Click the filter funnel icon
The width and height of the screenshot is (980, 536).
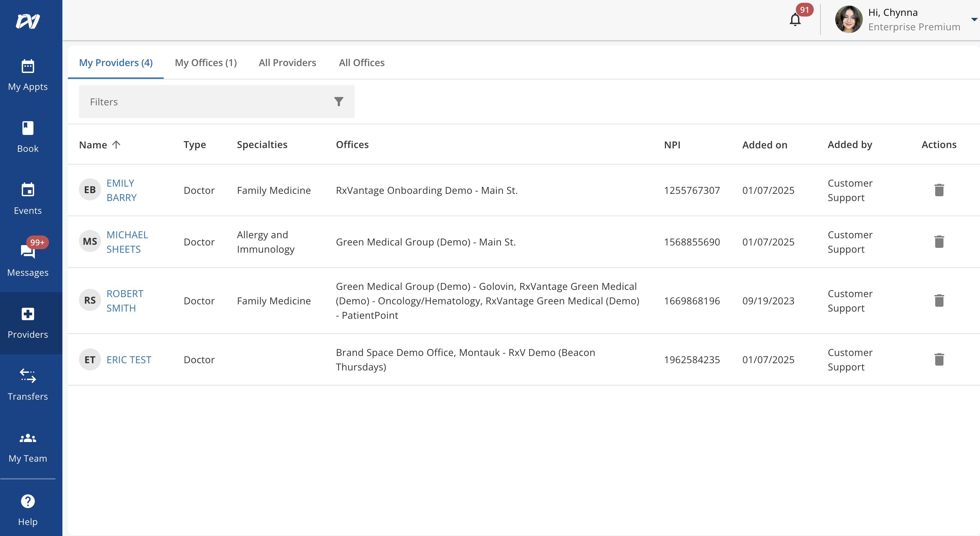[x=339, y=102]
